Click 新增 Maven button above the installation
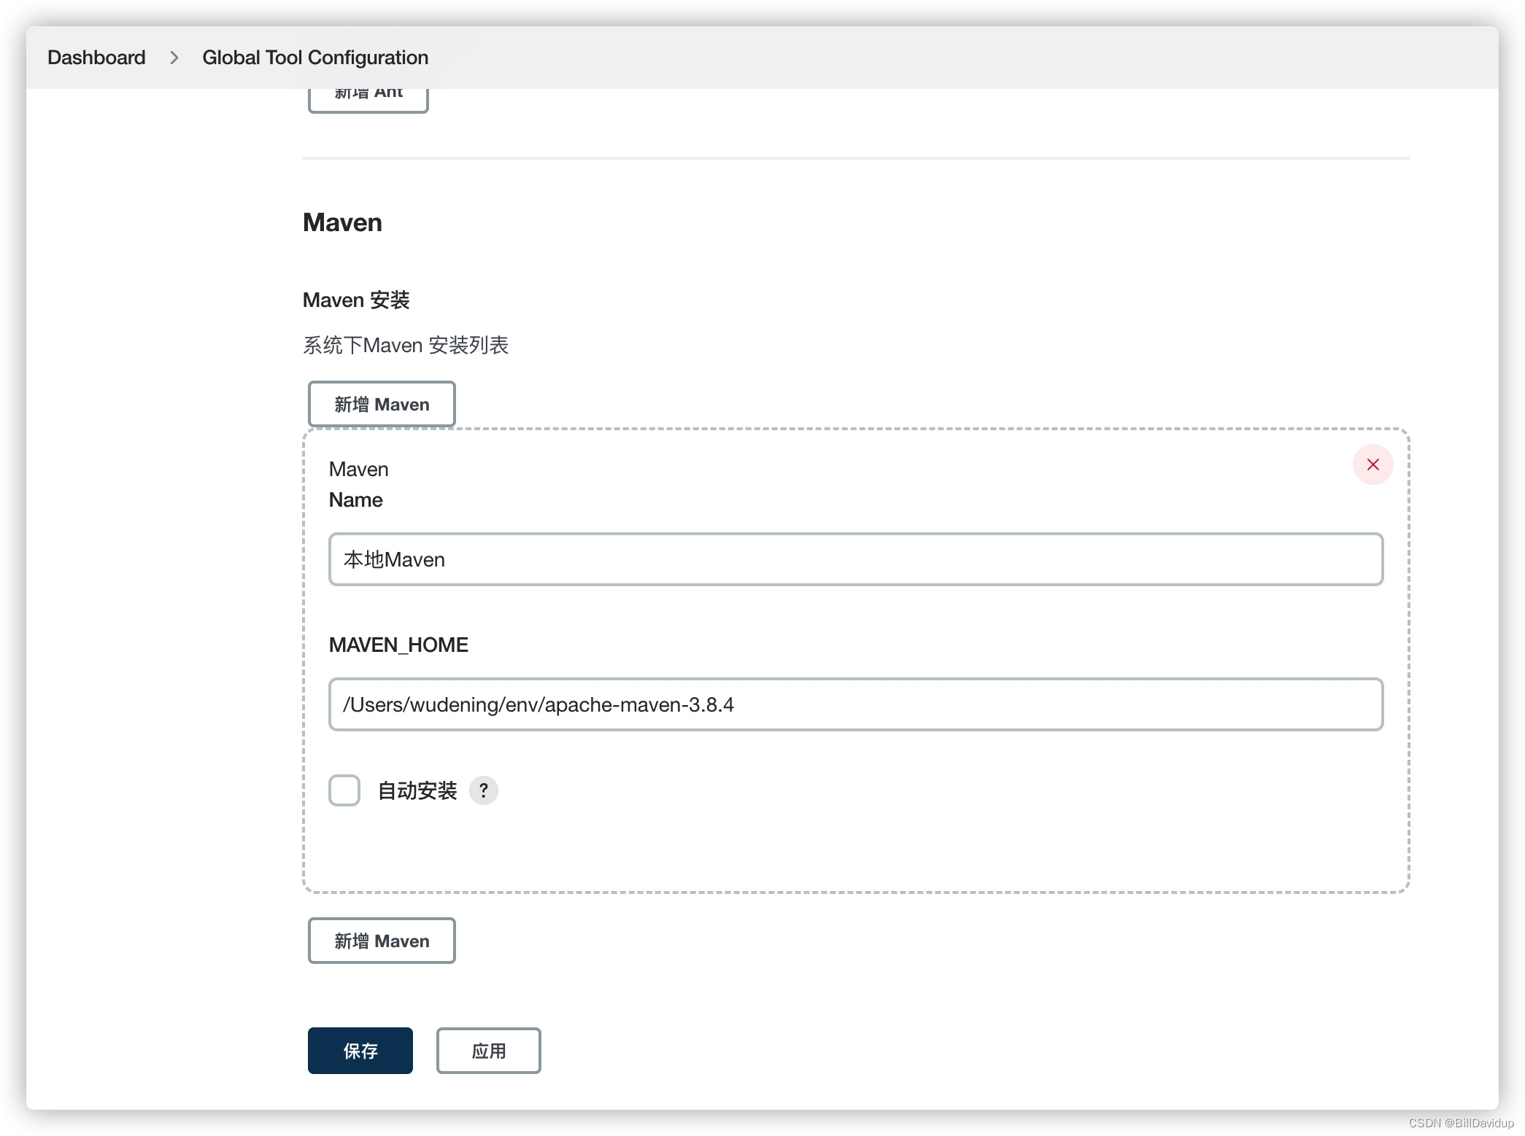Screen dimensions: 1525x1136 coord(382,404)
